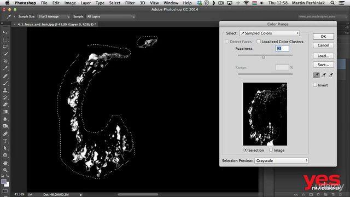Select the Lasso tool
This screenshot has width=350, height=197.
pyautogui.click(x=5, y=47)
